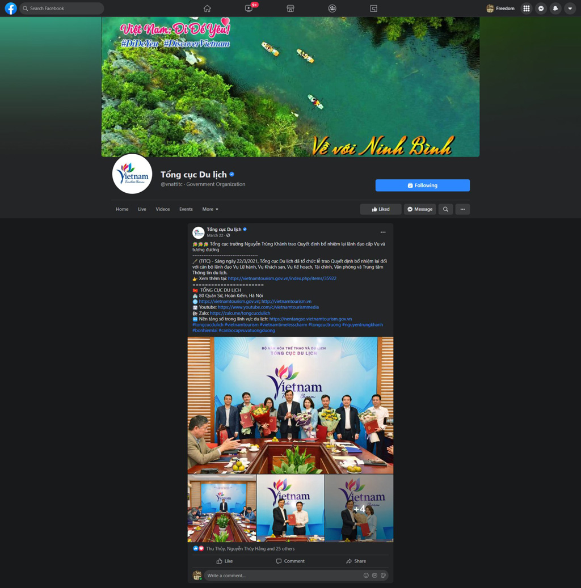Viewport: 581px width, 588px height.
Task: Click the Facebook logo
Action: click(x=11, y=9)
